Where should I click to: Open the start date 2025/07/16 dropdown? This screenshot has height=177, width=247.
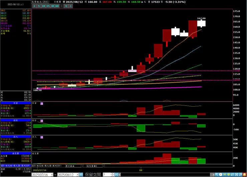[x=52, y=175]
